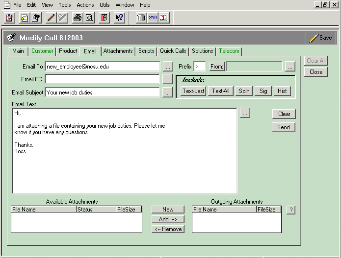Click the Add --> attachment button

coord(168,219)
